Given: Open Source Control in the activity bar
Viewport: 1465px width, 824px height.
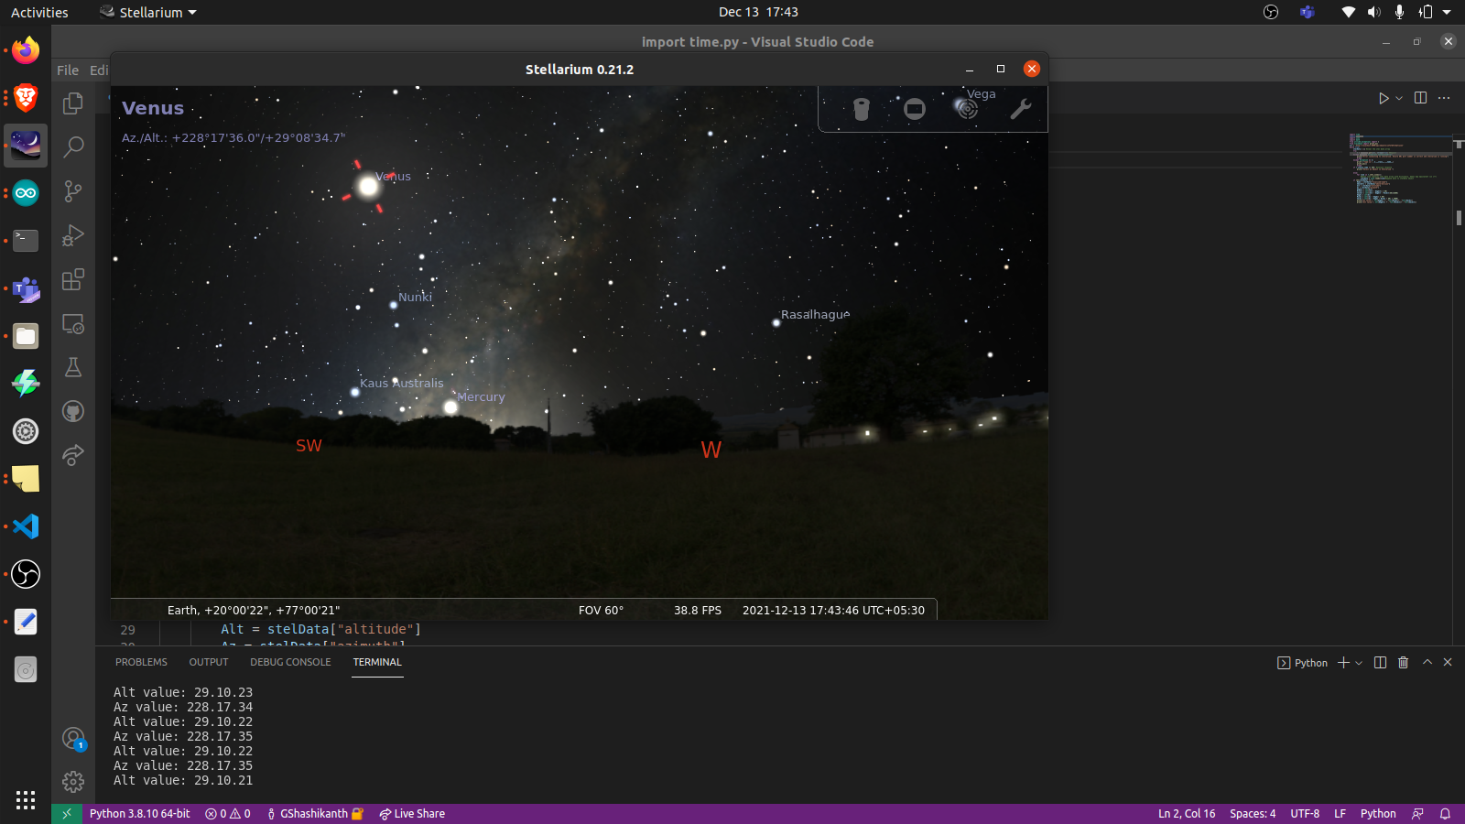Looking at the screenshot, I should pos(73,191).
